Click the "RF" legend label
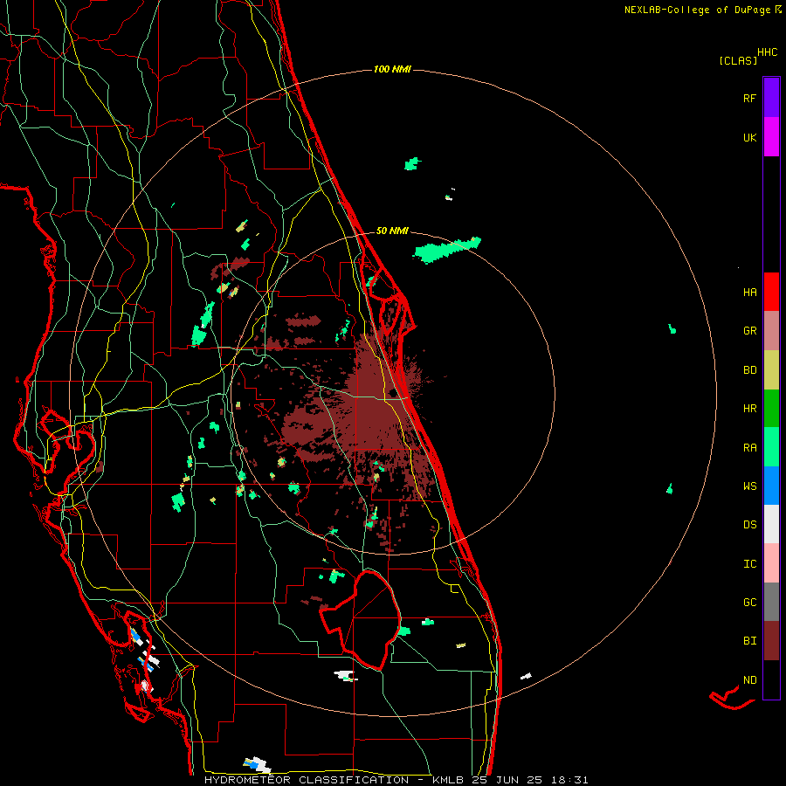The height and width of the screenshot is (786, 786). point(749,98)
